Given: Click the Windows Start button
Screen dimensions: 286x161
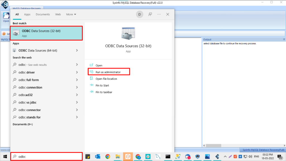Looking at the screenshot, I should (x=5, y=157).
